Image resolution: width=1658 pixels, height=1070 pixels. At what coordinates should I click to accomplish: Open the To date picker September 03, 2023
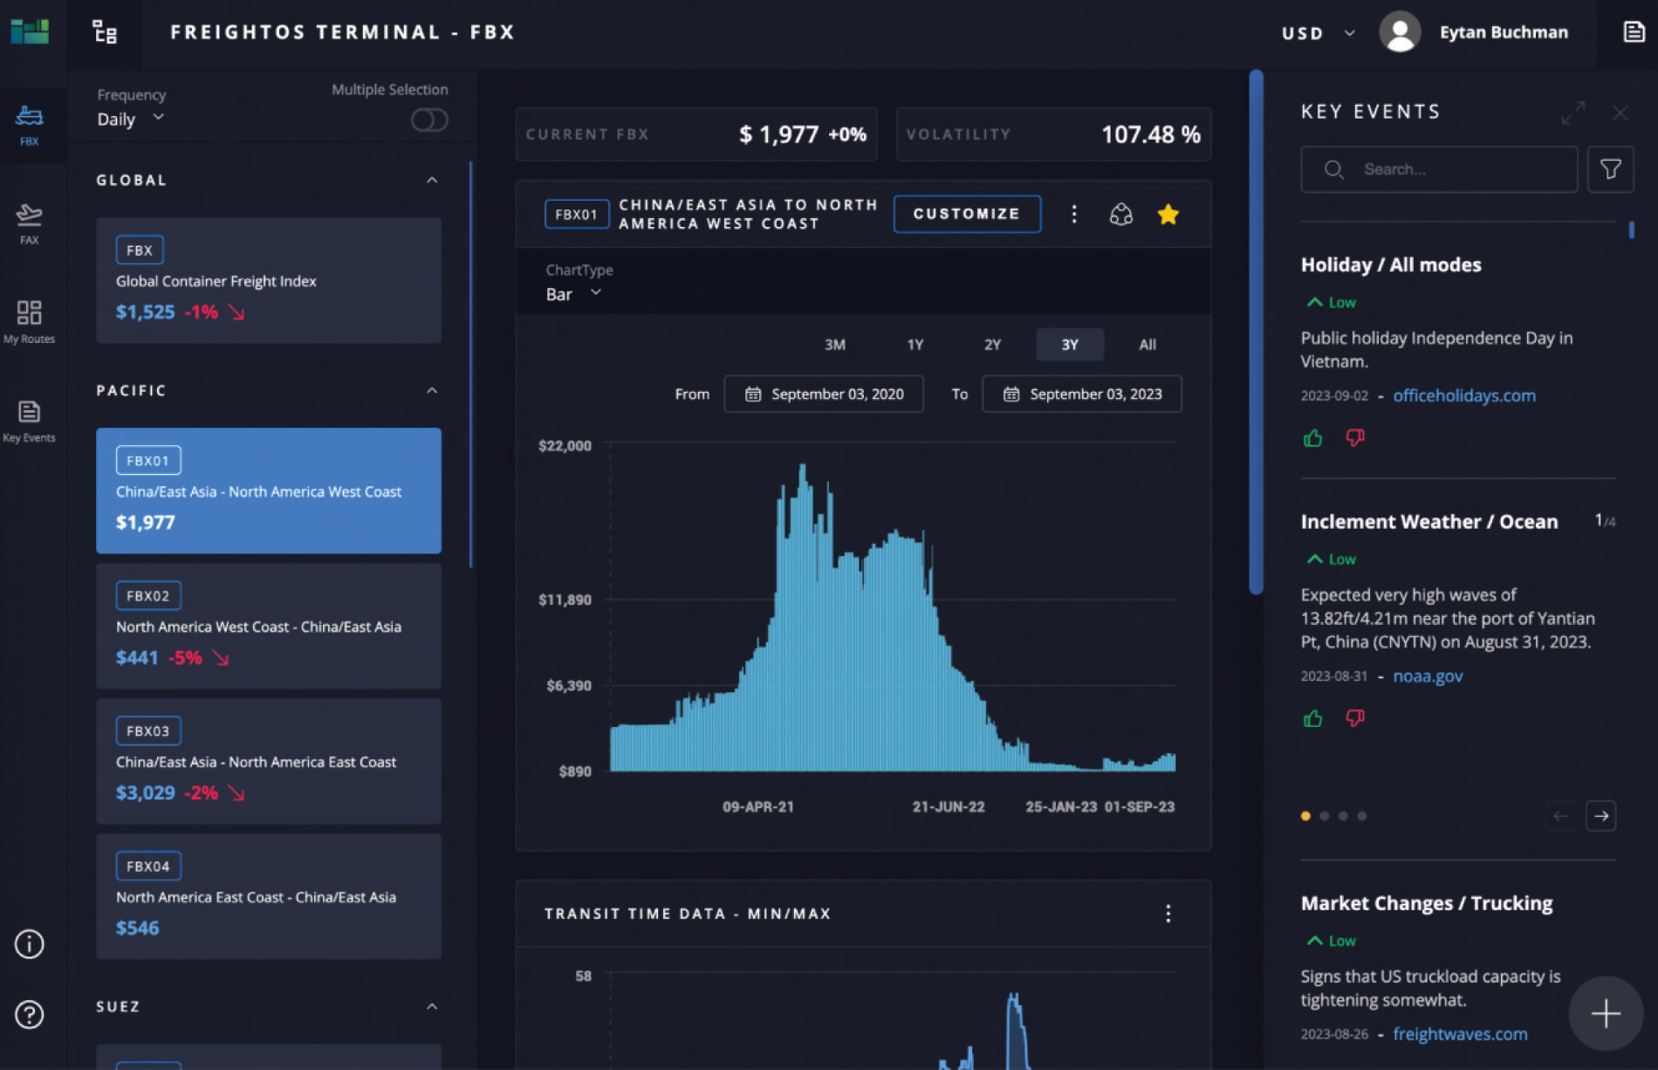coord(1082,394)
